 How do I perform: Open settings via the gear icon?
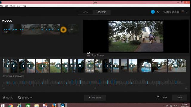pyautogui.click(x=158, y=12)
